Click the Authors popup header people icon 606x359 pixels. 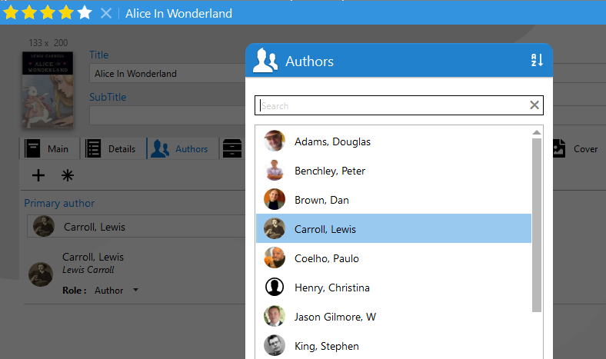pyautogui.click(x=265, y=61)
